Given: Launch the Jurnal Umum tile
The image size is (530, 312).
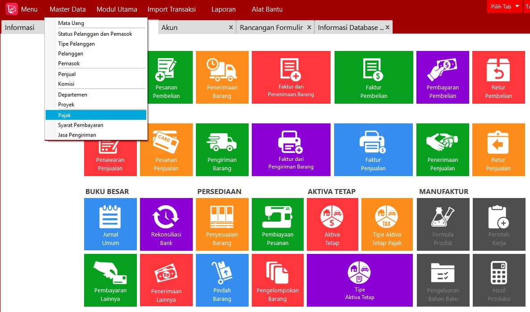Looking at the screenshot, I should [x=110, y=224].
